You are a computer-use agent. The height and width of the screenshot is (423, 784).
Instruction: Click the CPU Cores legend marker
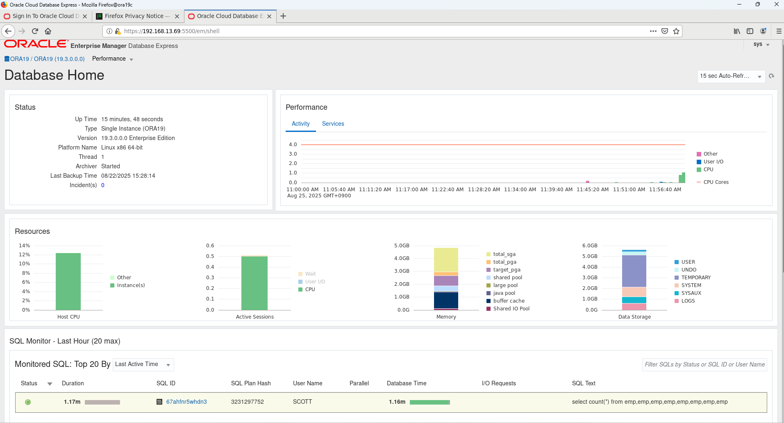tap(699, 182)
